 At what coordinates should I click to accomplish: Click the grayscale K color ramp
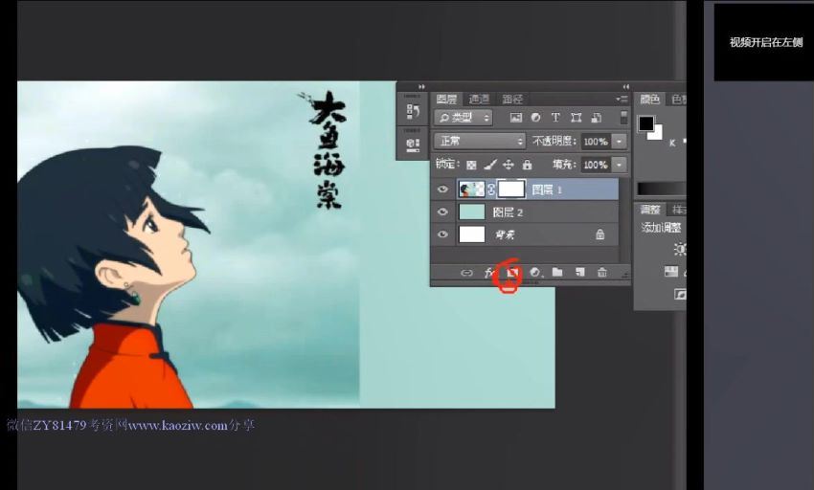662,189
